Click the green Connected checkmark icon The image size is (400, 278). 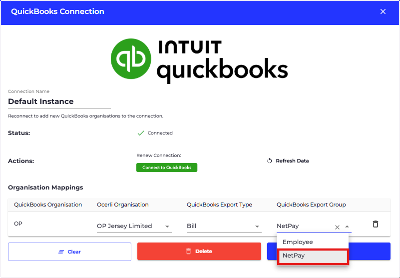141,133
